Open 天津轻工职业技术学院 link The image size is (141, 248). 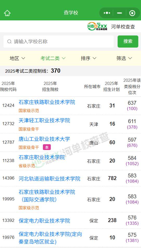coord(44,120)
